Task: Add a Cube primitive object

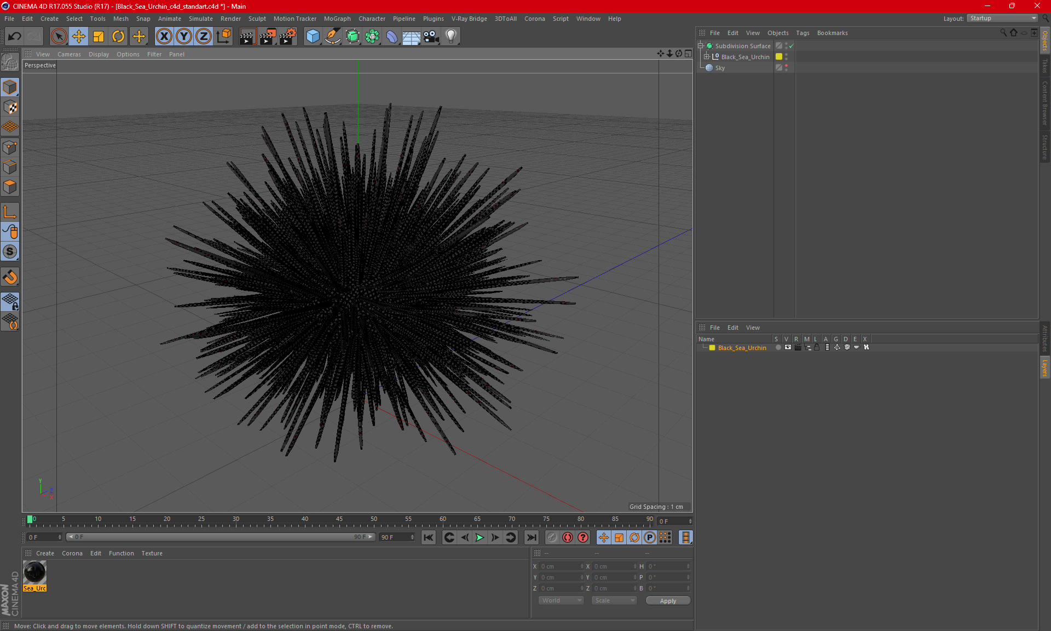Action: point(313,37)
